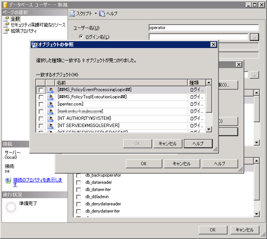Click the disabled OK in オブジェクトの参照 dialog
The height and width of the screenshot is (239, 267).
137,144
